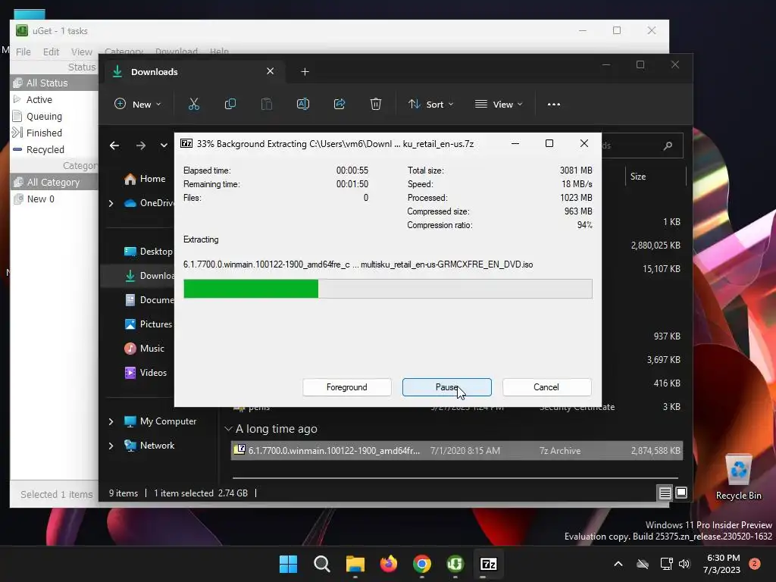Switch to large thumbnails view icon in status bar
Screen dimensions: 776x582
(x=681, y=493)
